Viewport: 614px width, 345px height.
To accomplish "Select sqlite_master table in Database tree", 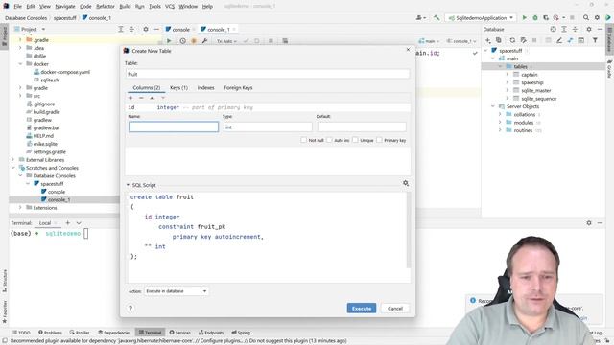I will [x=535, y=90].
